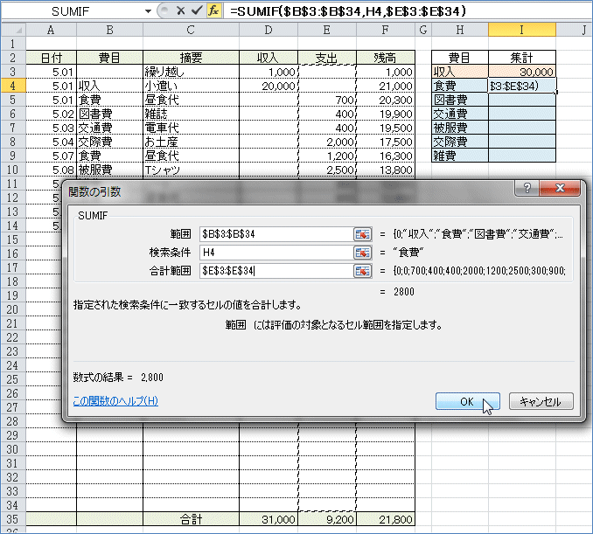593x534 pixels.
Task: Click the 図書費 cell in column H
Action: [460, 100]
